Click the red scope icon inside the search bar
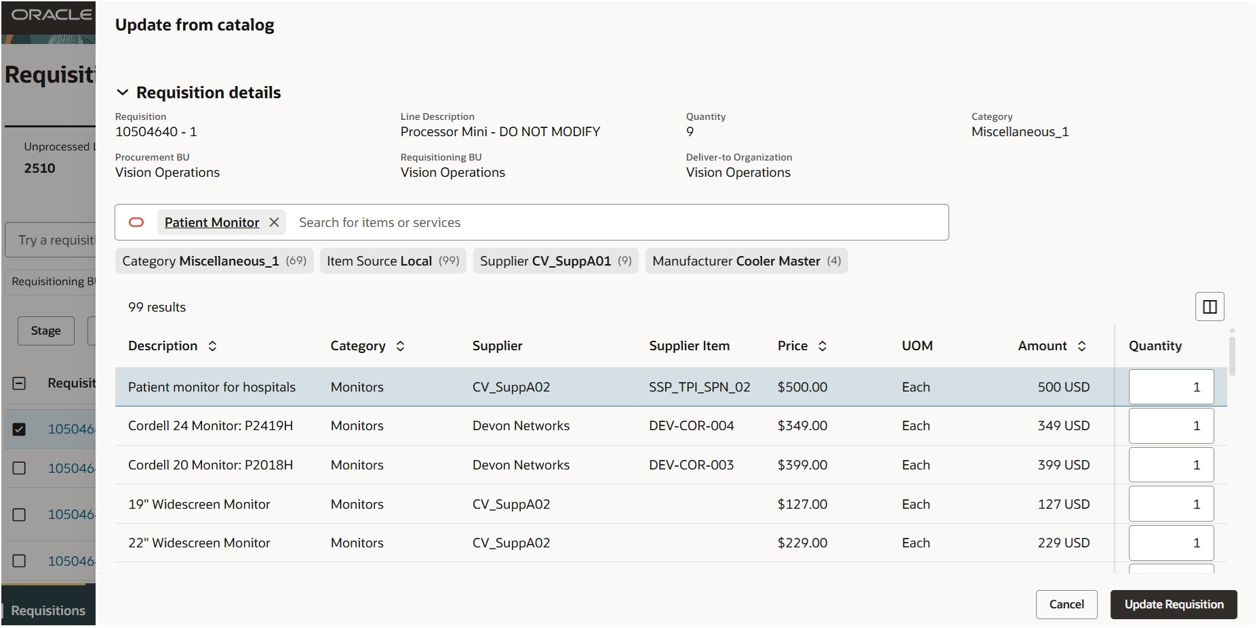Screen dimensions: 1257x628 coord(137,222)
